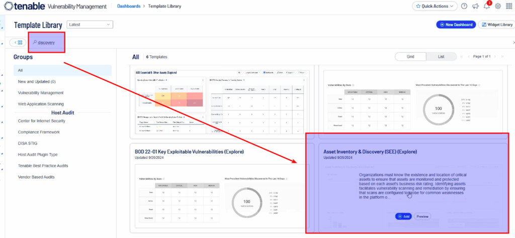
Task: Open the Widget Library
Action: tap(495, 25)
